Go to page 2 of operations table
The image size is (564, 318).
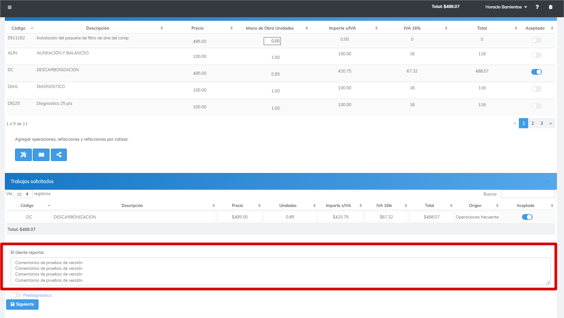(x=533, y=123)
